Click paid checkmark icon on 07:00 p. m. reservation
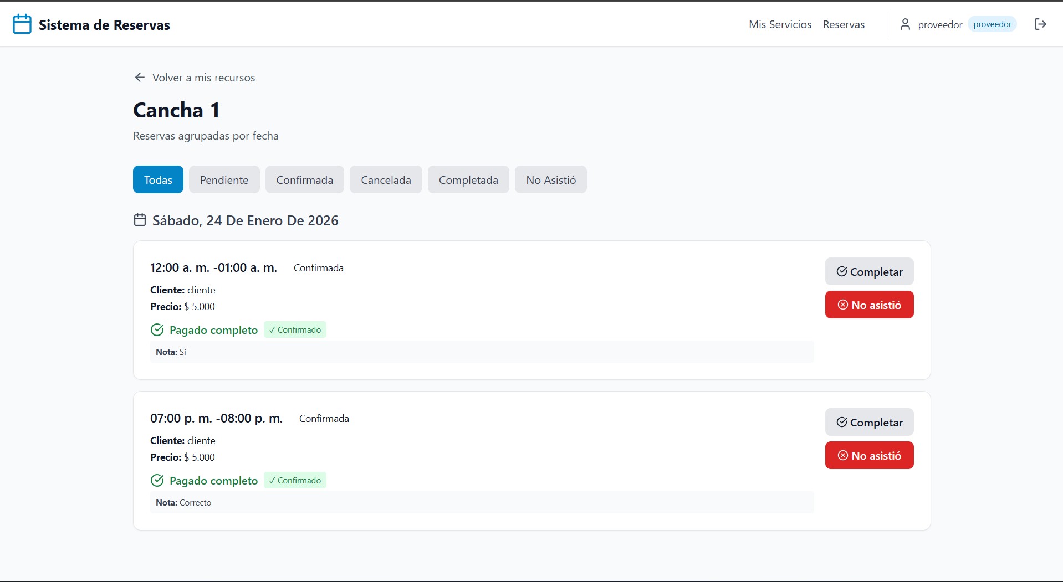Image resolution: width=1063 pixels, height=582 pixels. pyautogui.click(x=157, y=481)
